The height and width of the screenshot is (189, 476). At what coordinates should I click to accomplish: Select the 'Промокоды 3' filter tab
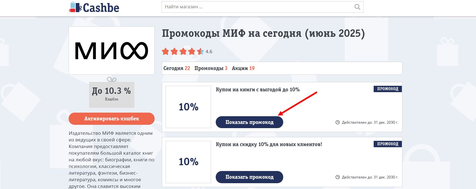(211, 68)
